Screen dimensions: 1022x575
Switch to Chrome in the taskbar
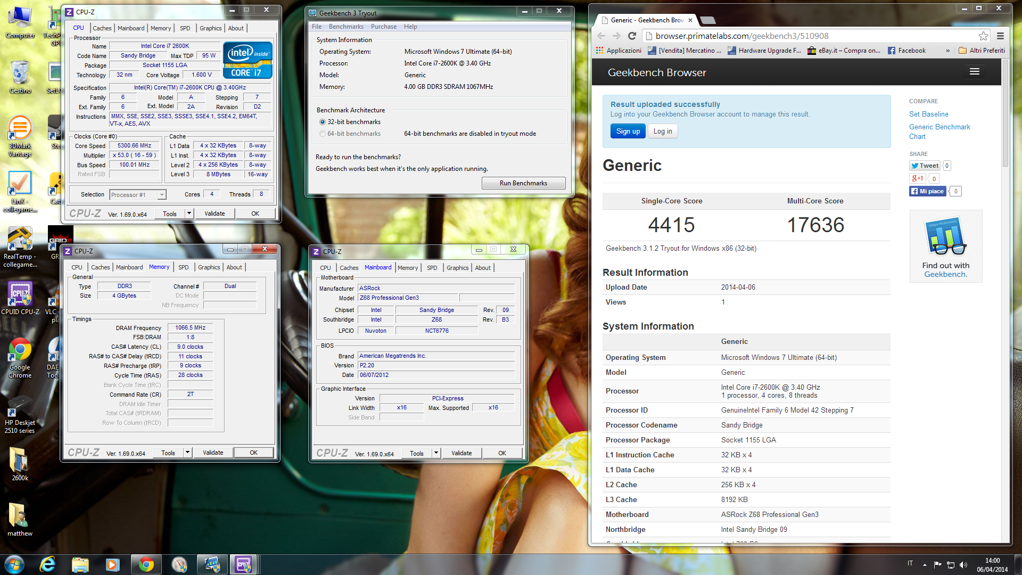click(x=146, y=564)
